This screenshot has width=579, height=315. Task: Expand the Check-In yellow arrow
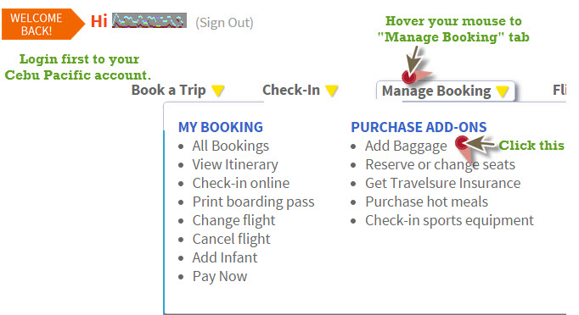(x=332, y=91)
